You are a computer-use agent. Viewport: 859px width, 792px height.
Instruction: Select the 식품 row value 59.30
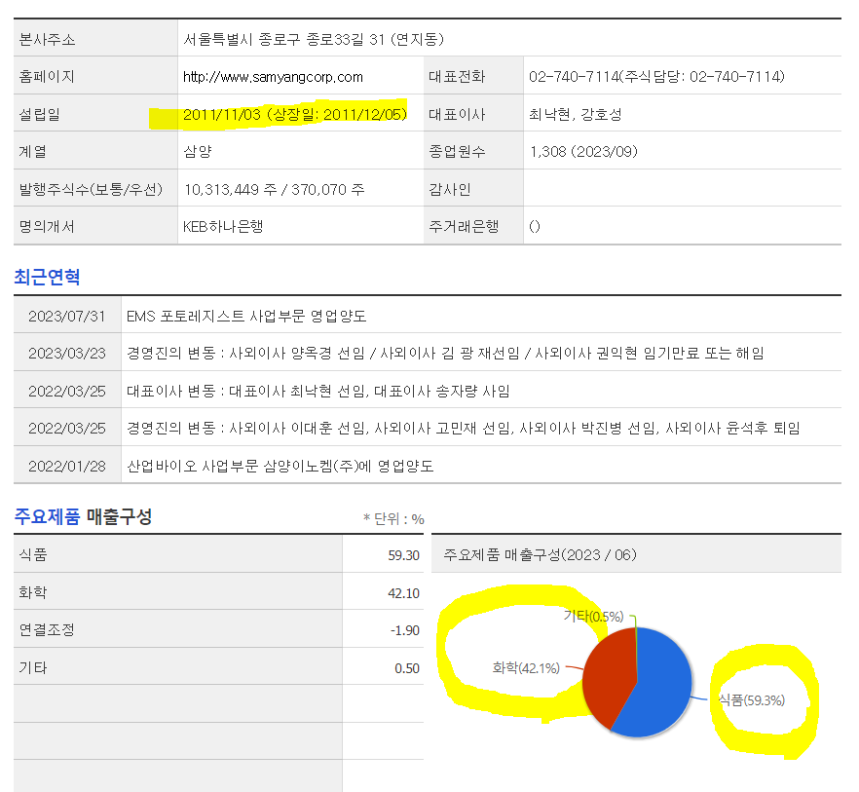pos(404,555)
